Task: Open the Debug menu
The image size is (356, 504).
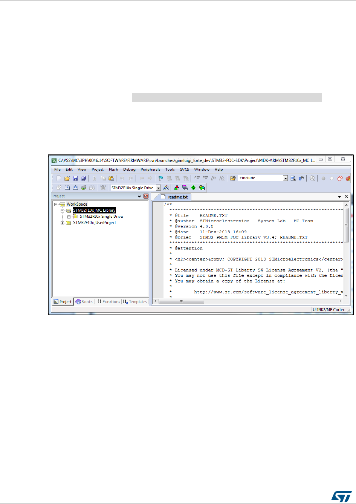Action: 129,170
